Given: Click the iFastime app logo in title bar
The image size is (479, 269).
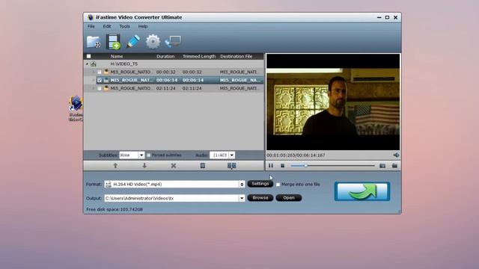Looking at the screenshot, I should 90,17.
